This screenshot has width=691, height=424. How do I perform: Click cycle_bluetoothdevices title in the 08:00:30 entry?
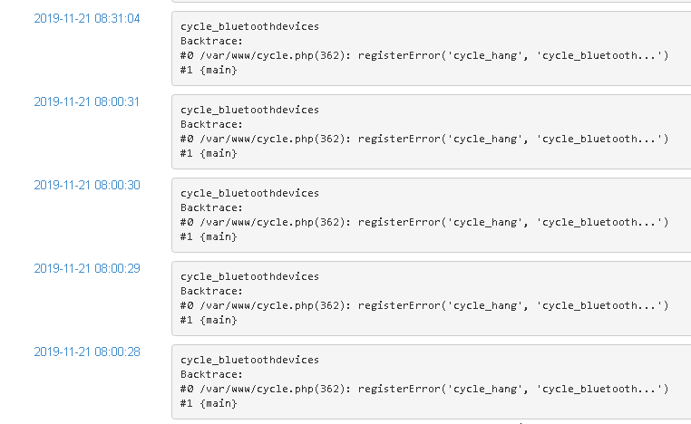pos(249,193)
